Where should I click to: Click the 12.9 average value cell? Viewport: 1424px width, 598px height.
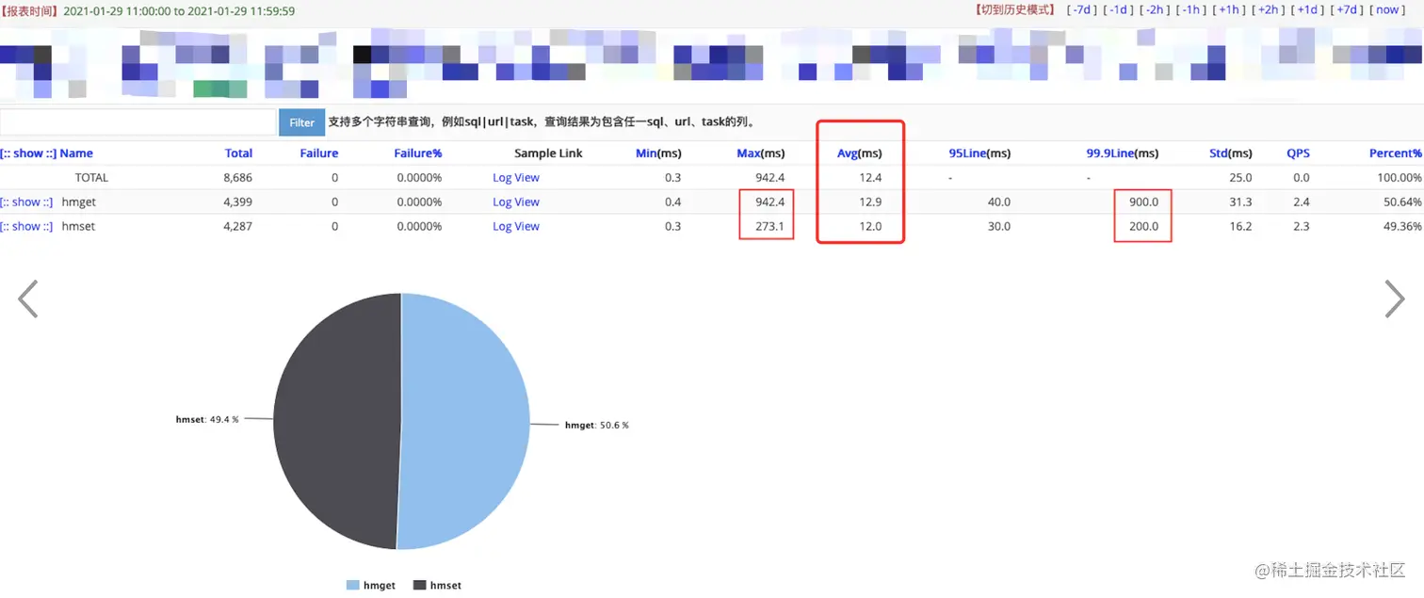(x=870, y=202)
